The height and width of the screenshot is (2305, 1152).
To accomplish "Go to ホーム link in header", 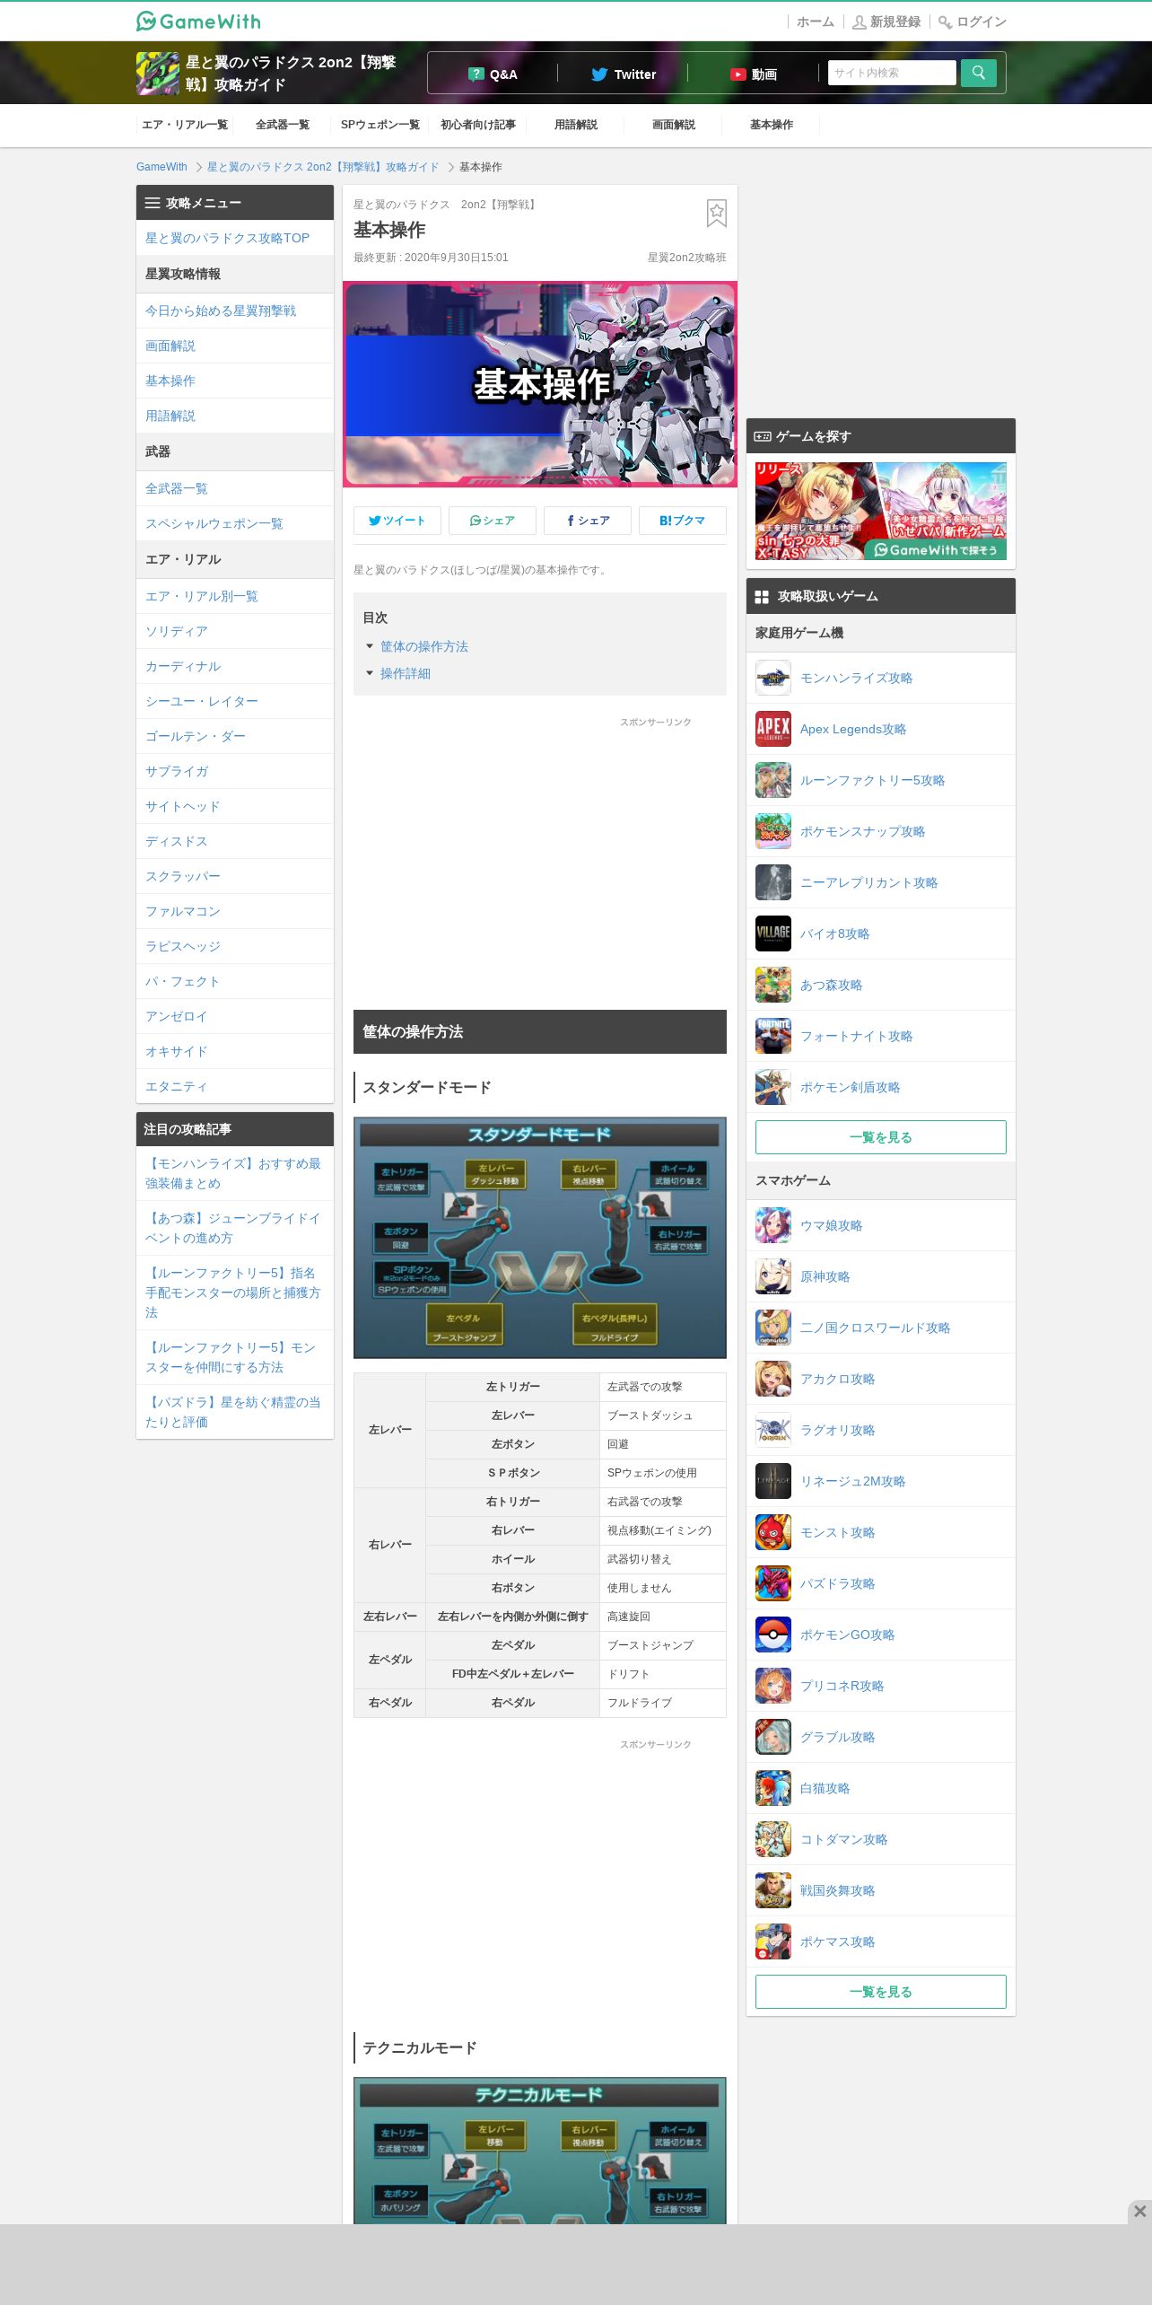I will click(x=816, y=22).
